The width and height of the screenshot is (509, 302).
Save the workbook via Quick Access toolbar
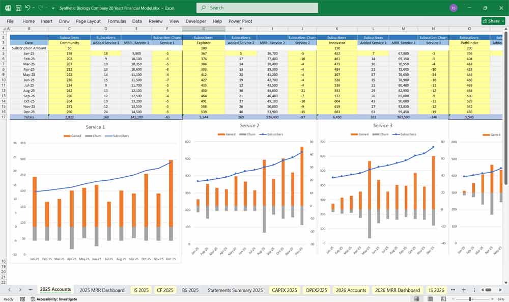pyautogui.click(x=18, y=7)
